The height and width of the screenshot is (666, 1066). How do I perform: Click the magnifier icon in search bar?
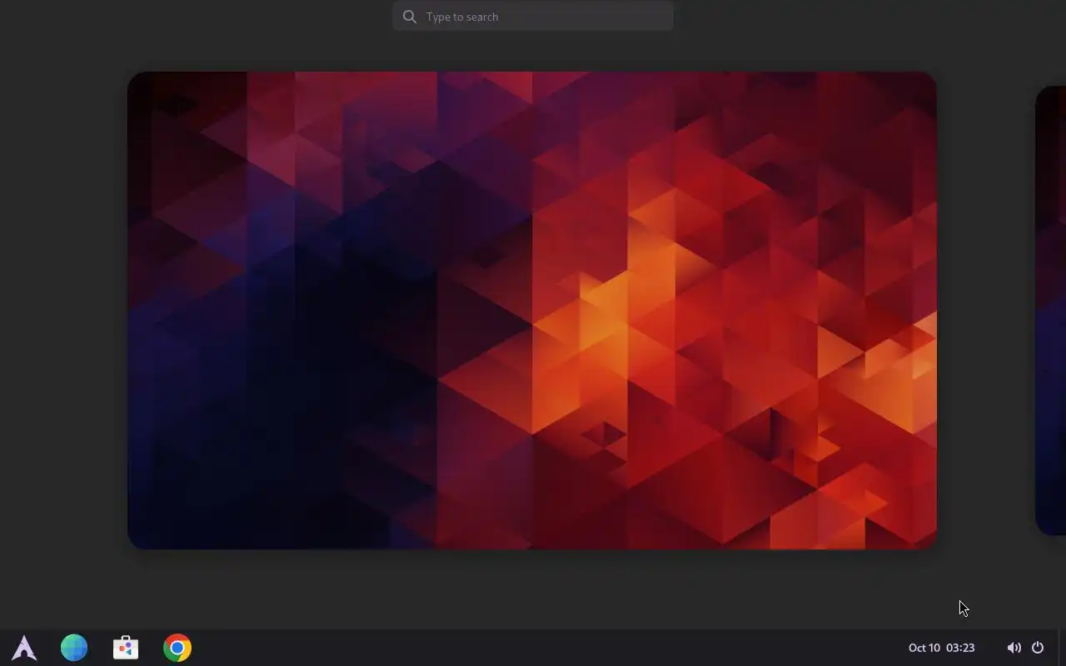409,17
